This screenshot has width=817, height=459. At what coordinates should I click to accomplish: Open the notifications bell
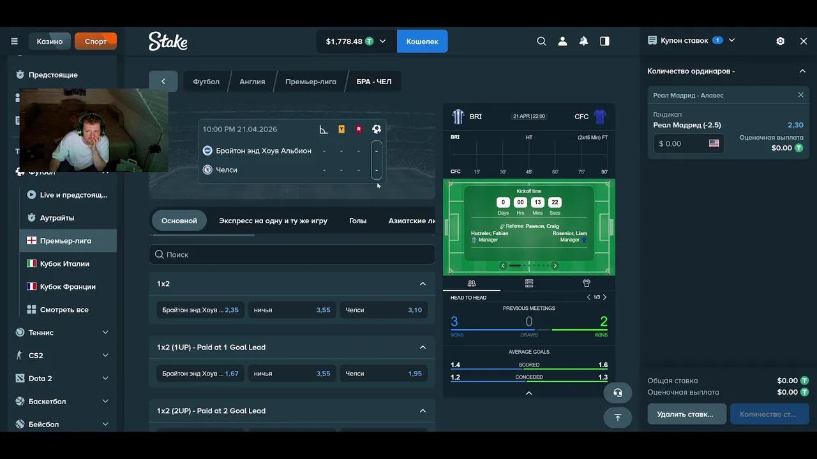click(x=583, y=41)
